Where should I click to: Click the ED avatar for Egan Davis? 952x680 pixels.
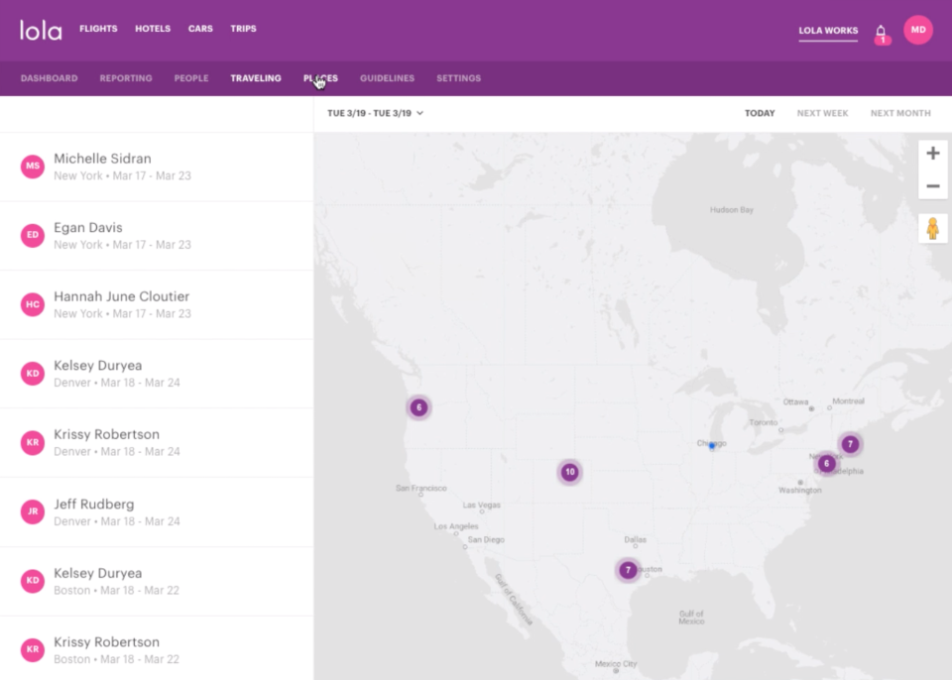point(33,235)
